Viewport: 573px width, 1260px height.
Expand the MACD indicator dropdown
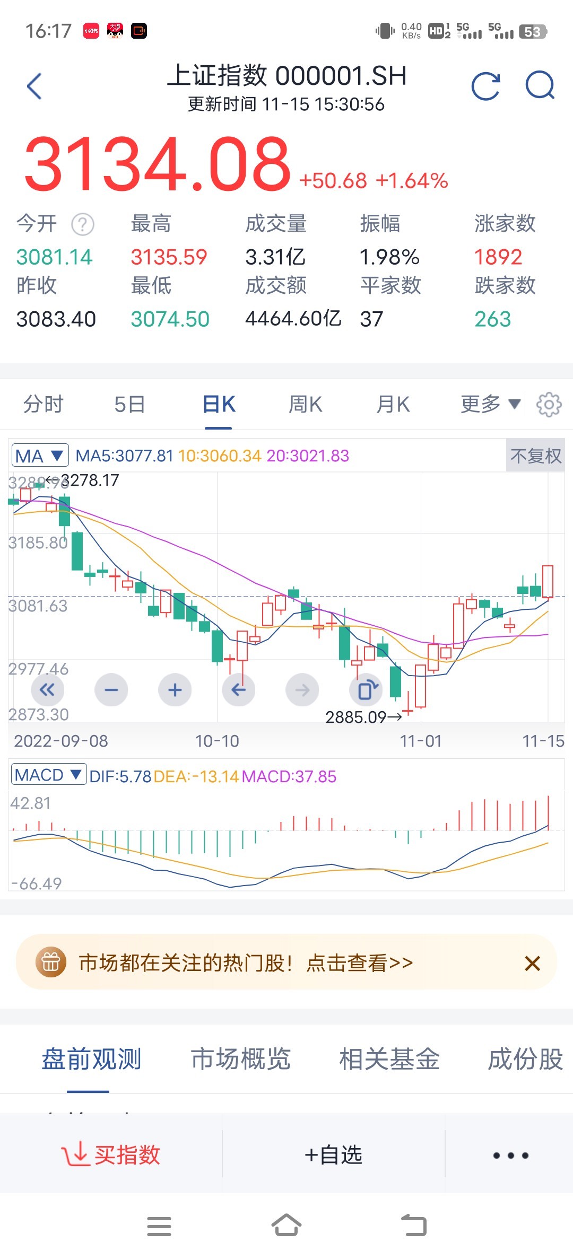(x=48, y=775)
